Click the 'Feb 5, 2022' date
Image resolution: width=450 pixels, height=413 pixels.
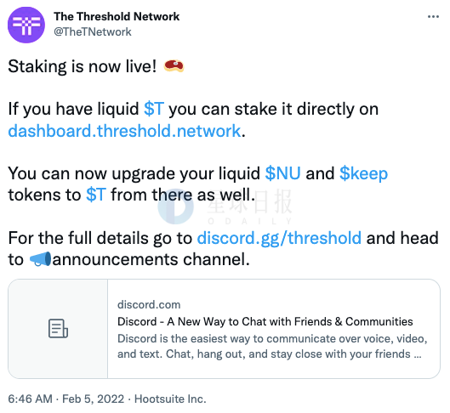94,399
